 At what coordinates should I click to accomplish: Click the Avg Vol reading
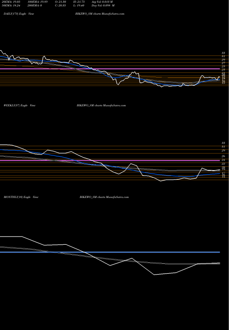click(x=102, y=2)
